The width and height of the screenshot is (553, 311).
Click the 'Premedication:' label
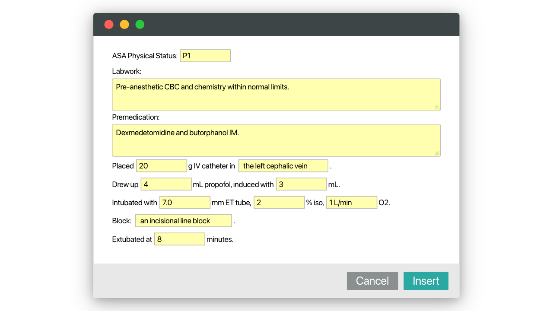pos(136,117)
